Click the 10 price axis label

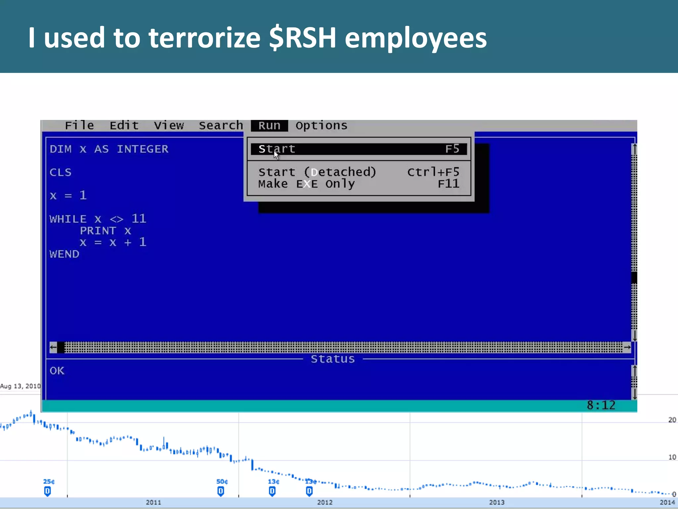coord(672,457)
